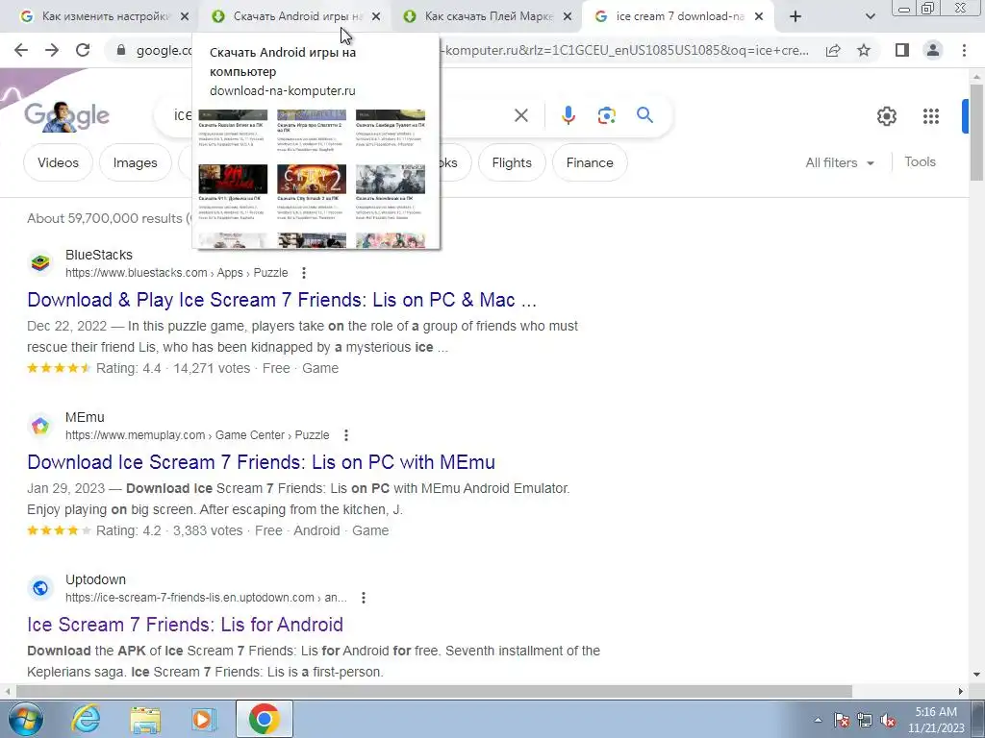The image size is (985, 738).
Task: Filter results by Images
Action: coord(135,162)
